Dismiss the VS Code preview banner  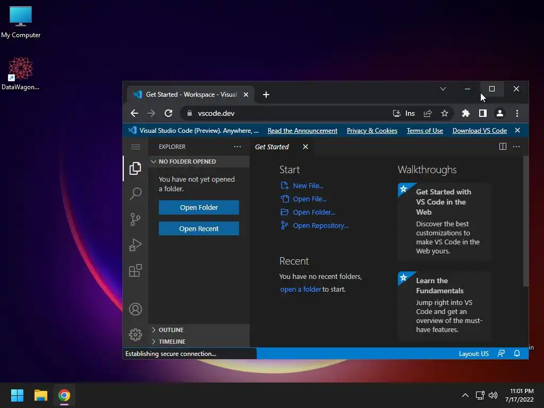pos(517,131)
